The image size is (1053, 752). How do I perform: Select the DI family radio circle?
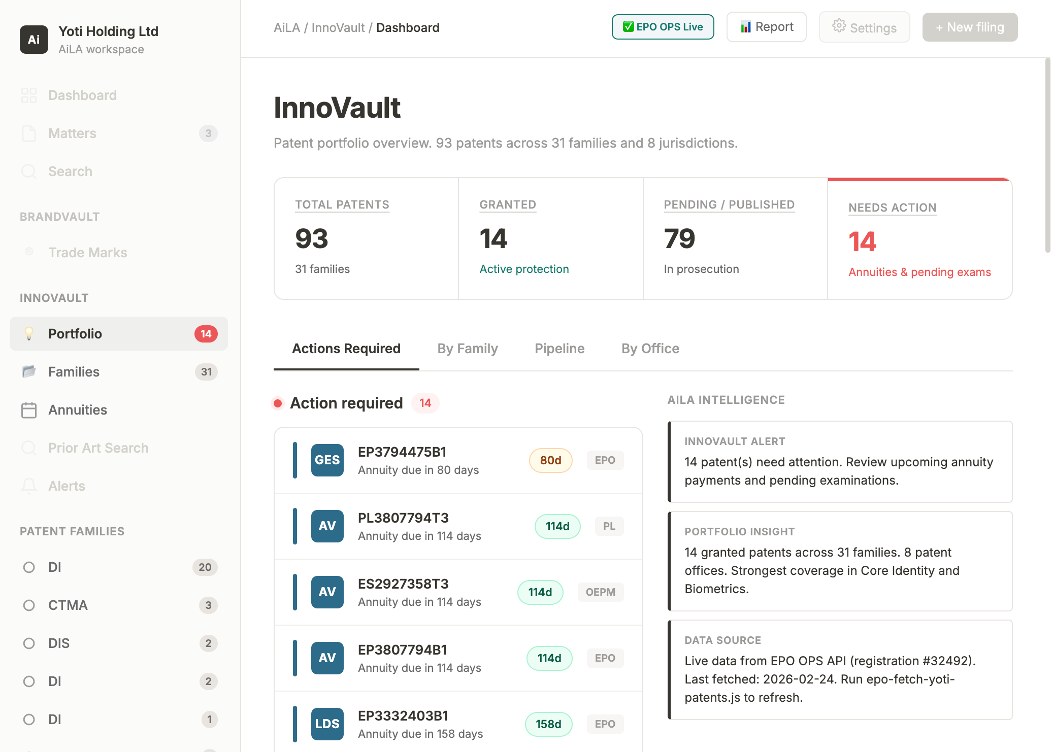pyautogui.click(x=29, y=567)
